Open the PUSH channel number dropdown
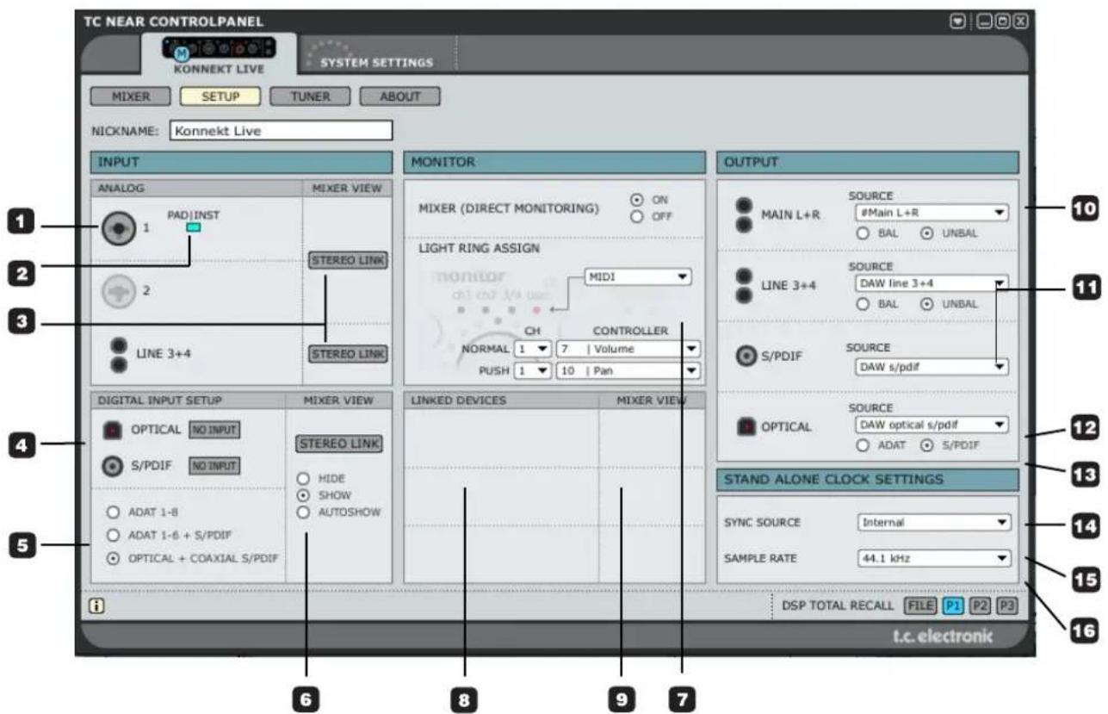 point(531,370)
